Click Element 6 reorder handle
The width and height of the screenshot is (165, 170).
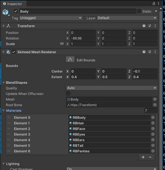point(9,151)
